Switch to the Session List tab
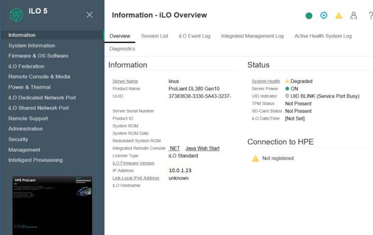 pos(155,36)
